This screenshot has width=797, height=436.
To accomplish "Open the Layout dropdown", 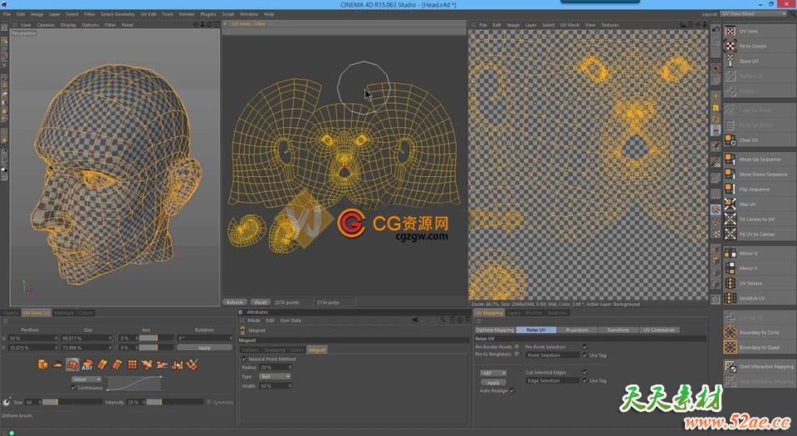I will pos(754,14).
